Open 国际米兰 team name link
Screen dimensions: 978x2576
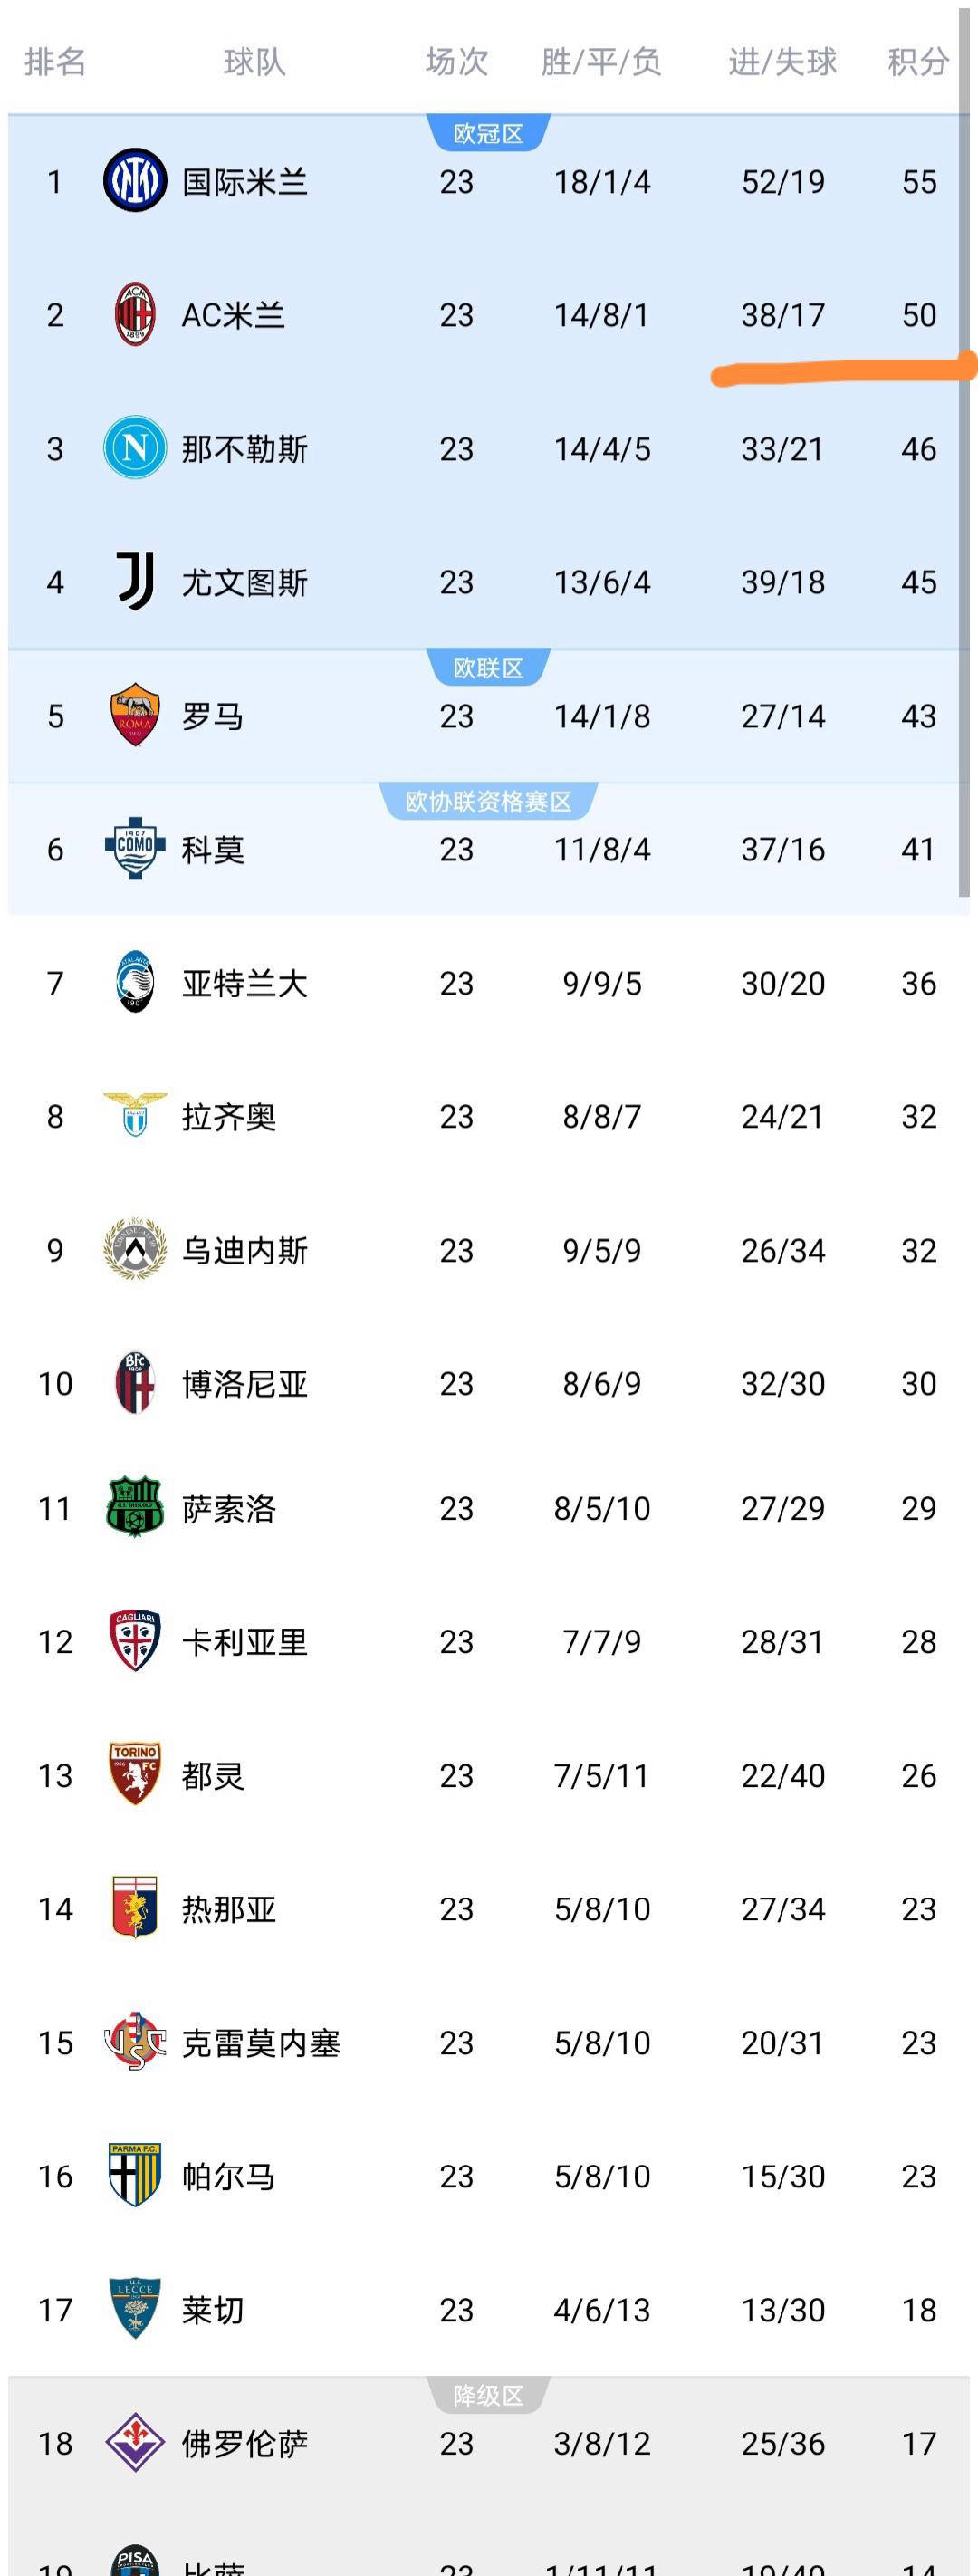click(244, 182)
